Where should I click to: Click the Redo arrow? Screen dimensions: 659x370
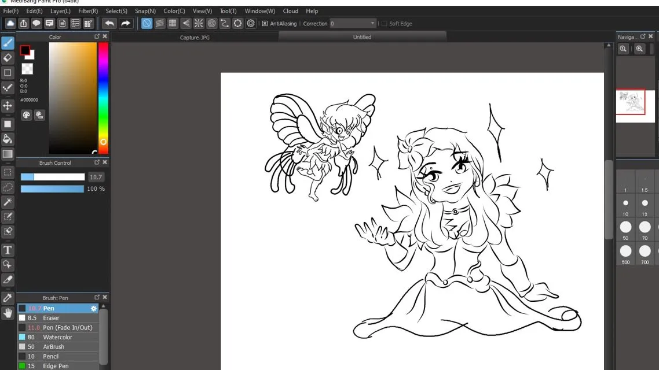pyautogui.click(x=125, y=24)
